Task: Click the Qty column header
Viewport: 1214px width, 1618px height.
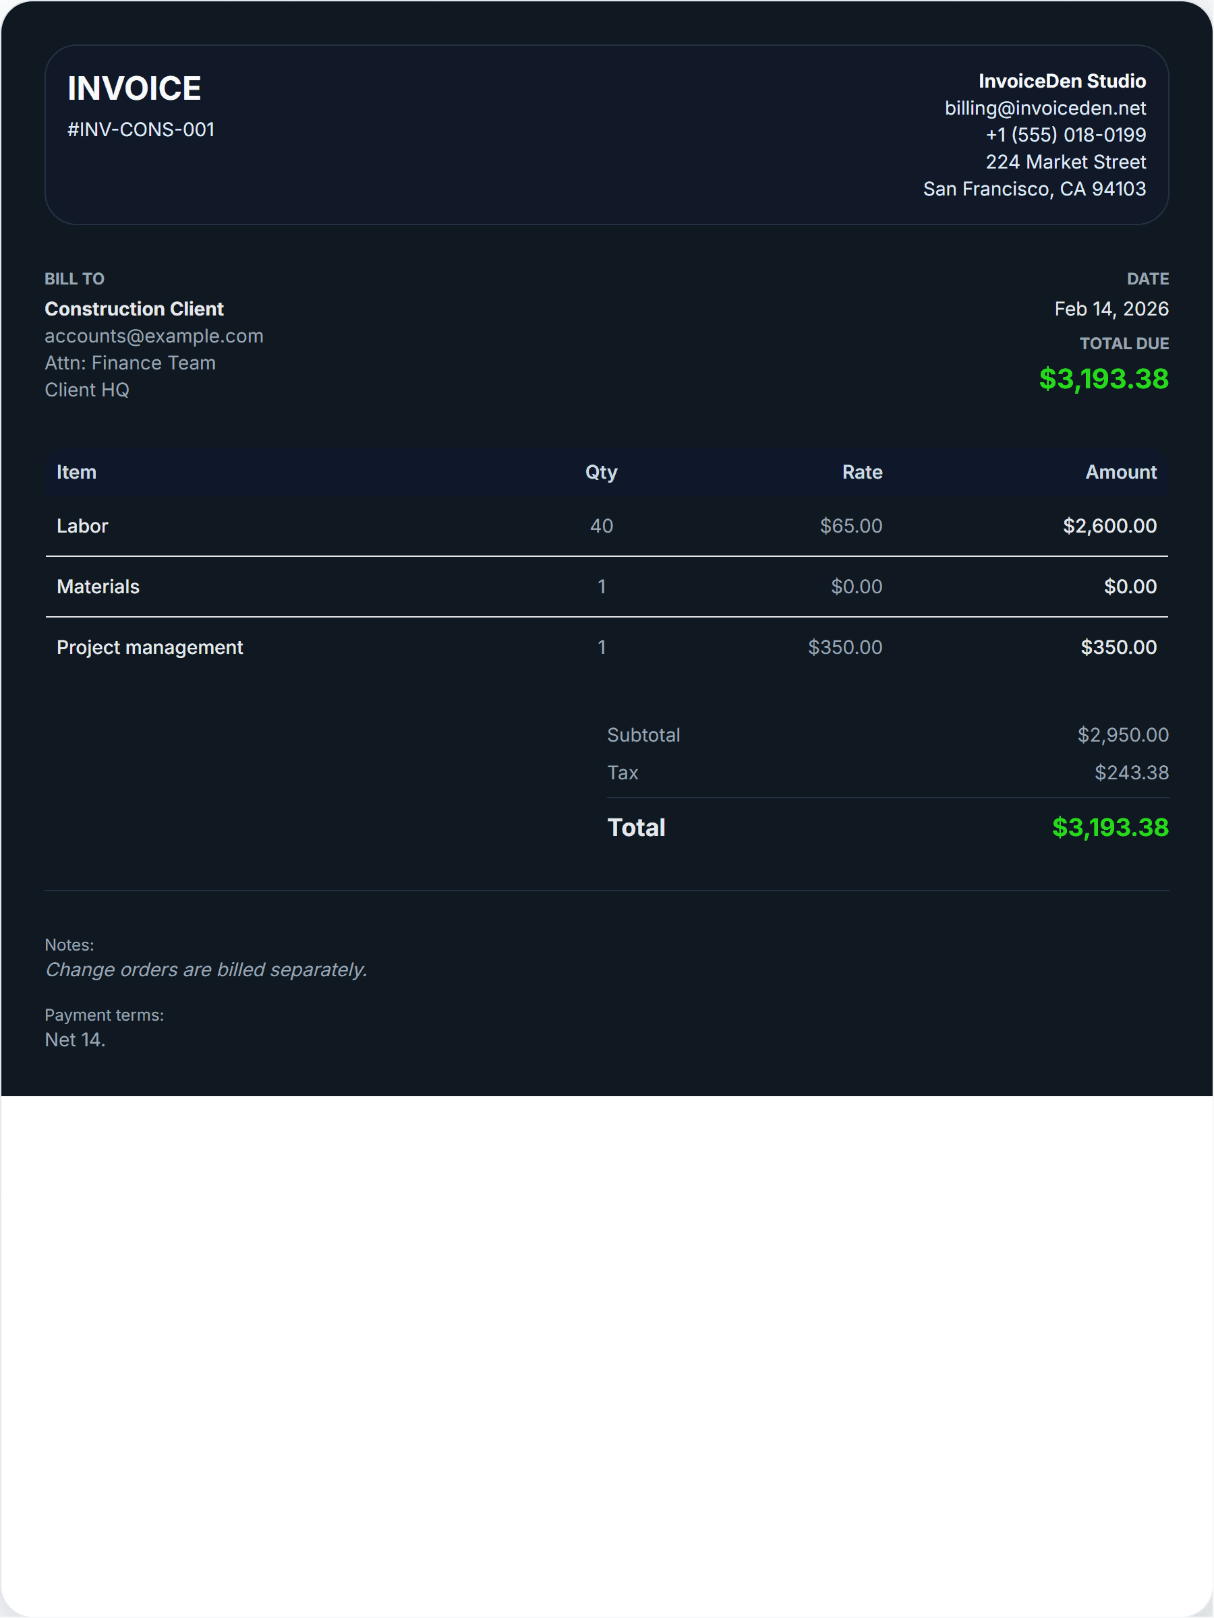Action: 601,473
